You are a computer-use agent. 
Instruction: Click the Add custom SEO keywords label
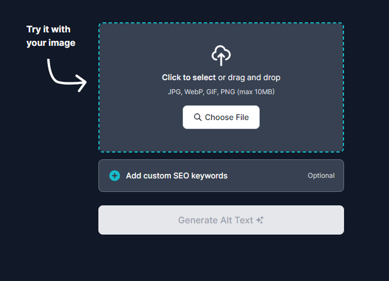pyautogui.click(x=176, y=176)
